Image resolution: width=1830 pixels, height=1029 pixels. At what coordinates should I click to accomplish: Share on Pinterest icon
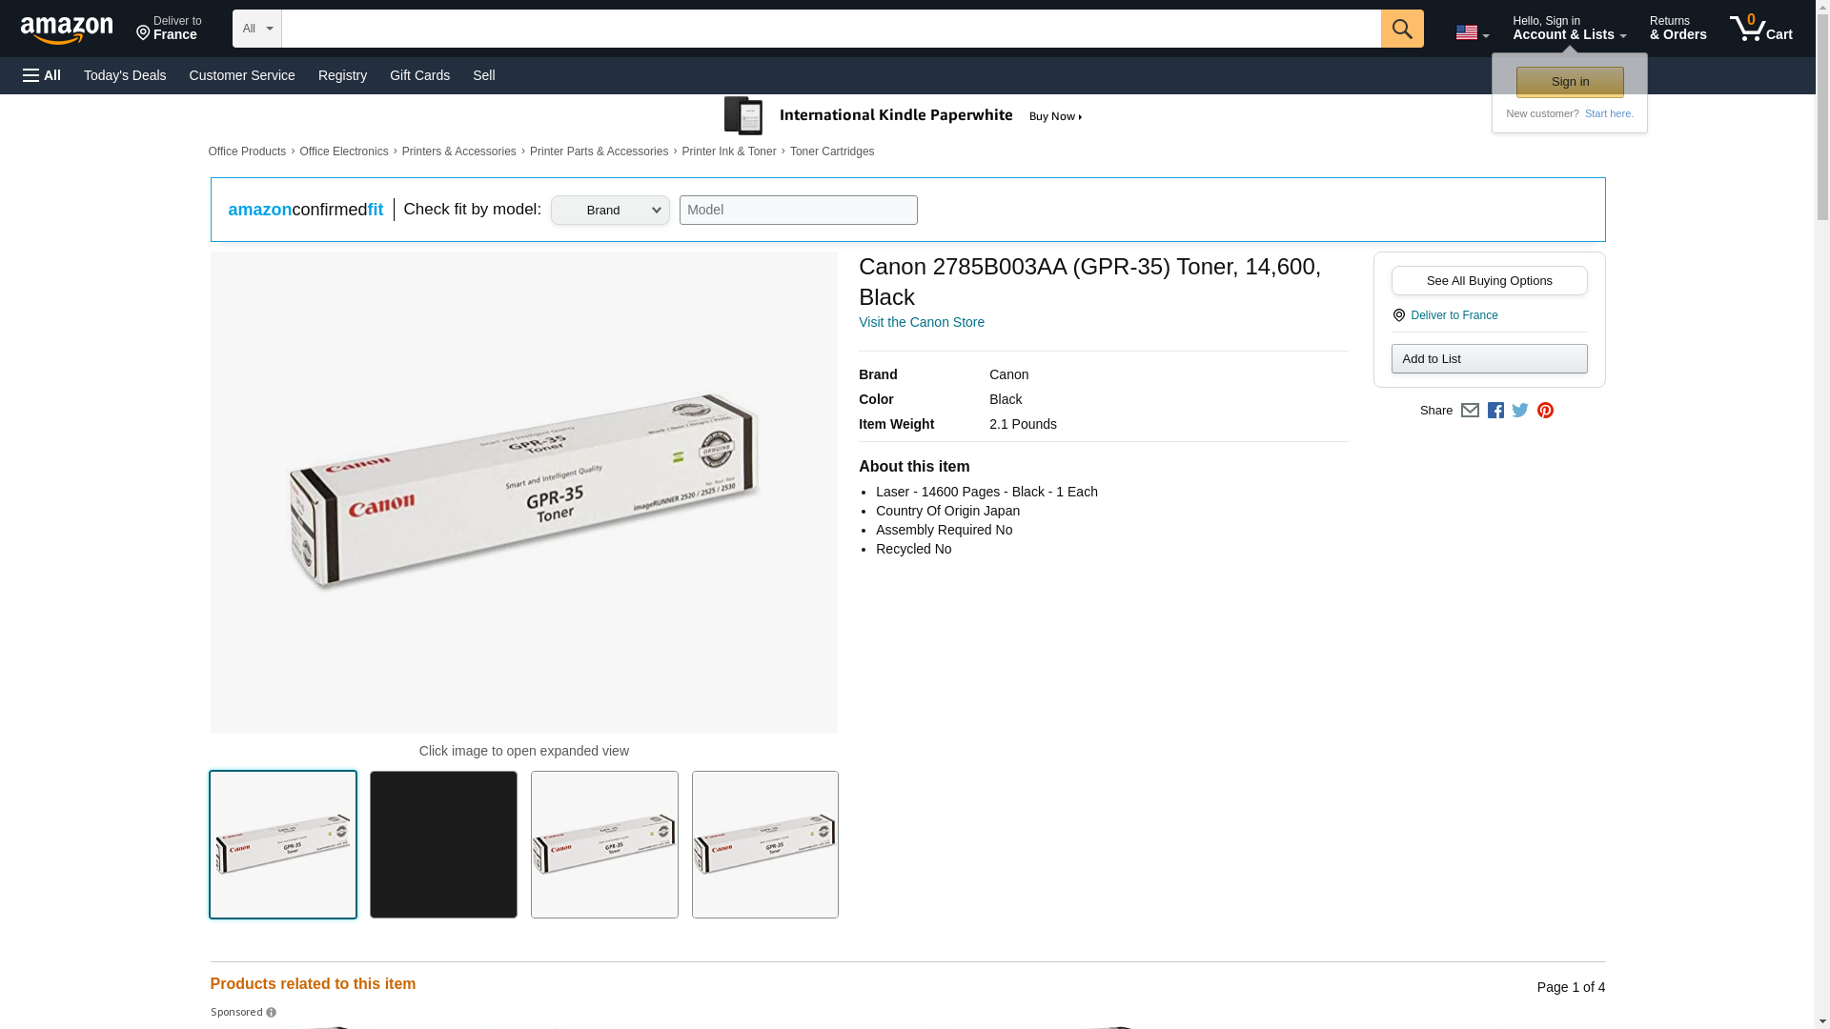pyautogui.click(x=1545, y=411)
